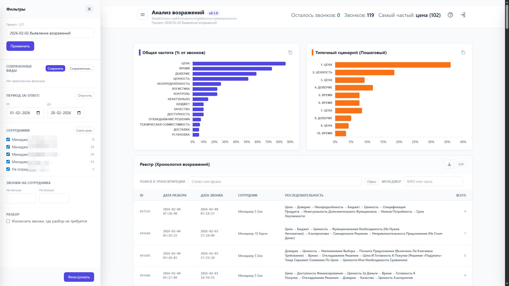Click the ЦЕНА bar in frequency chart
The height and width of the screenshot is (286, 509).
tap(239, 64)
